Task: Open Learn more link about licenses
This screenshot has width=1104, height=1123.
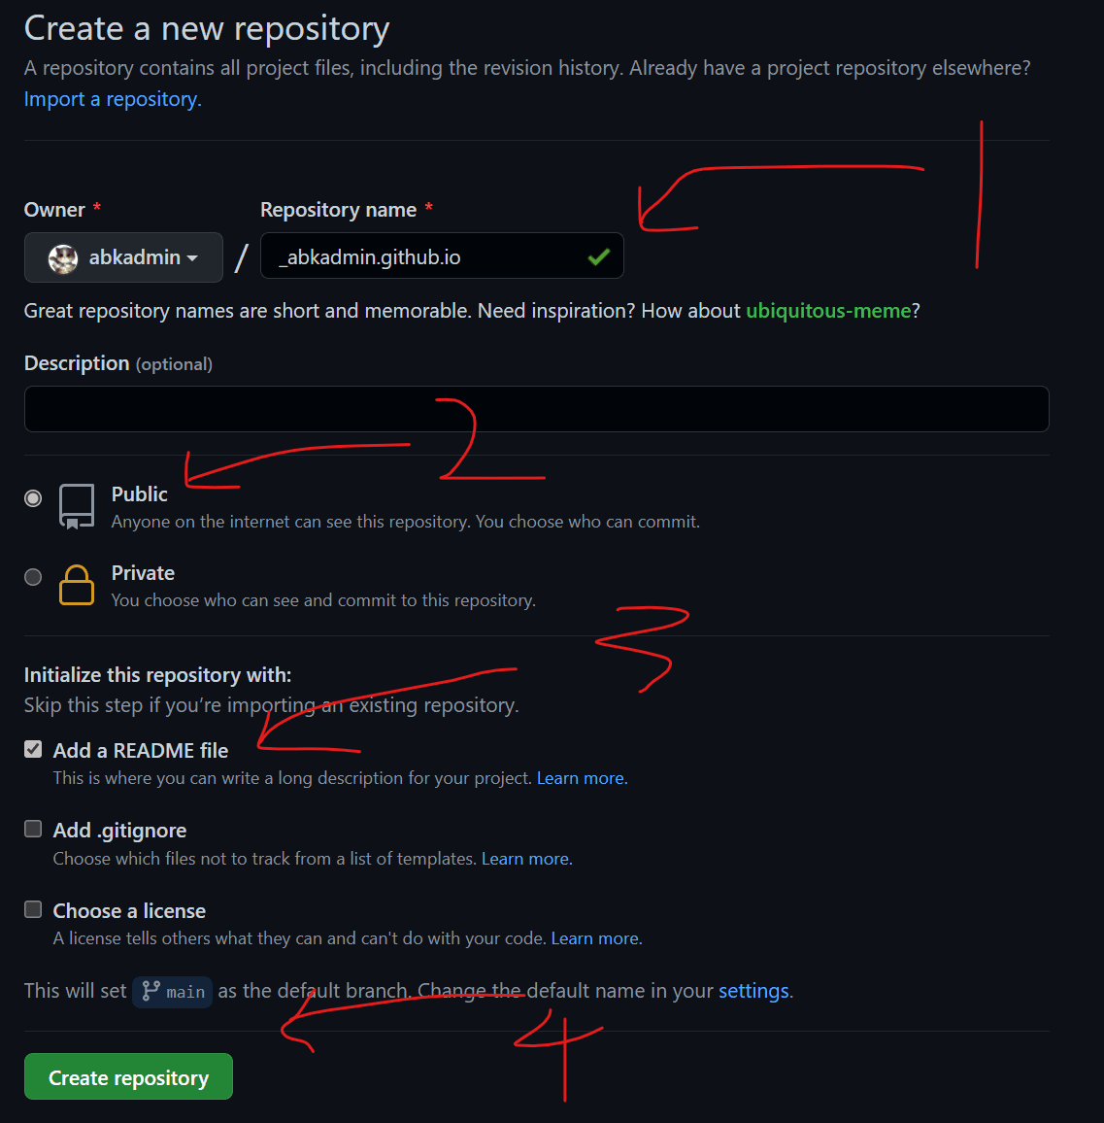Action: pyautogui.click(x=596, y=938)
